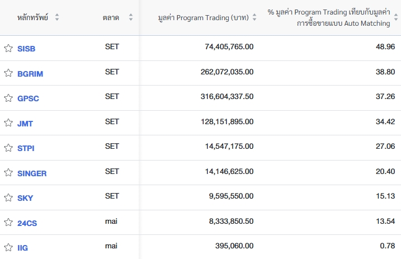This screenshot has width=401, height=259.
Task: Favorite the SKY stock star
Action: 8,197
